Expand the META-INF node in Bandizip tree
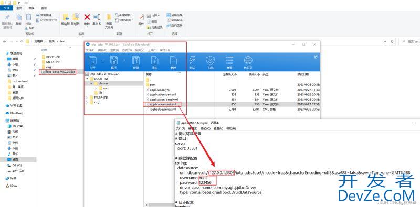Viewport: 420px width, 207px height. point(87,97)
